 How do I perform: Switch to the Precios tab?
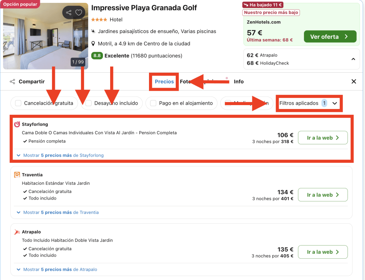pyautogui.click(x=164, y=82)
